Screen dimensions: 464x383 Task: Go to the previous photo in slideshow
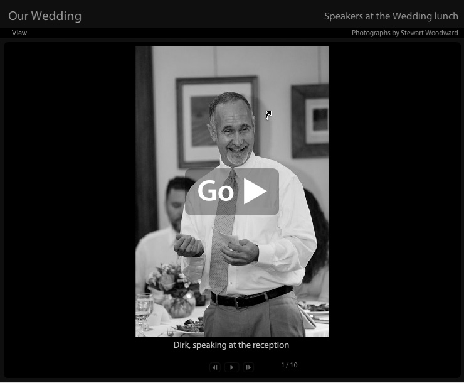(x=215, y=367)
